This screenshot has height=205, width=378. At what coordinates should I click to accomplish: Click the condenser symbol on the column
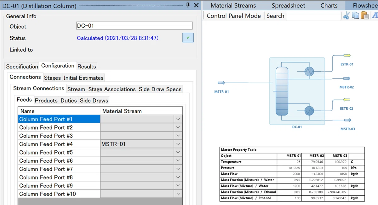309,72
